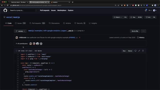Image resolution: width=160 pixels, height=90 pixels.
Task: Click the zoom magnifier icon in address bar
Action: coord(115,5)
